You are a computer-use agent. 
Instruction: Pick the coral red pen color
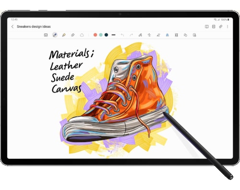96,35
